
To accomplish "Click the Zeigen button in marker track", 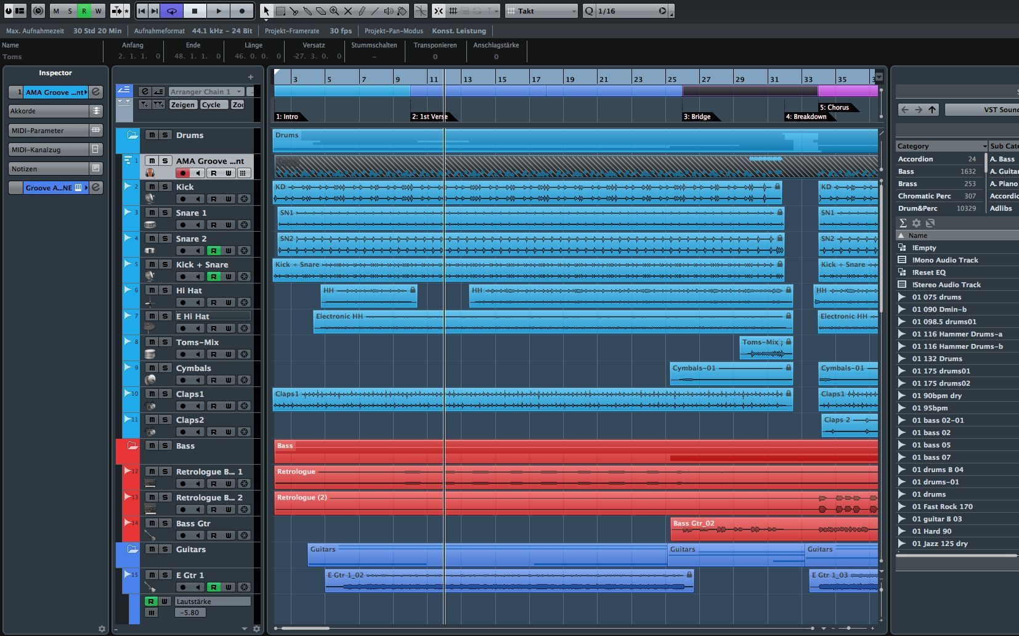I will point(183,105).
